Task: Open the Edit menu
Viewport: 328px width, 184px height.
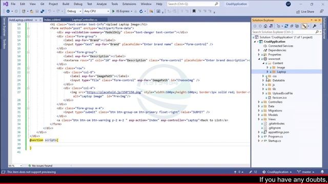Action: [x=23, y=4]
